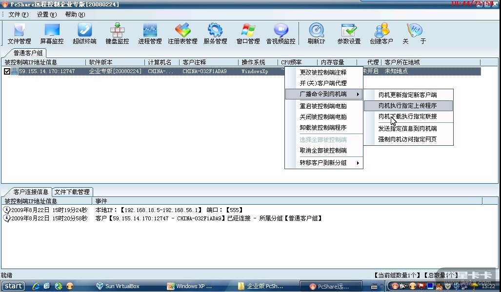This screenshot has height=292, width=501.
Task: Click the 事件 column header in log
Action: tap(287, 201)
